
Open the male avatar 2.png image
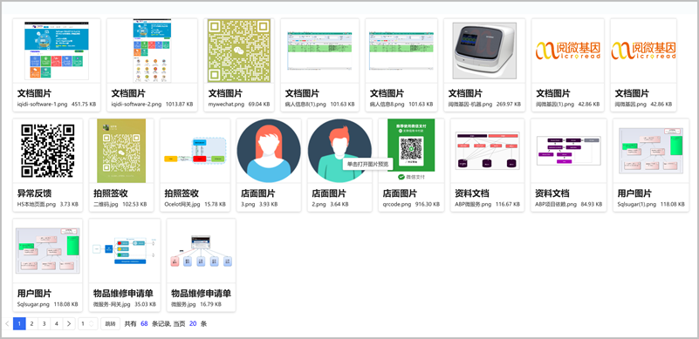click(x=339, y=151)
